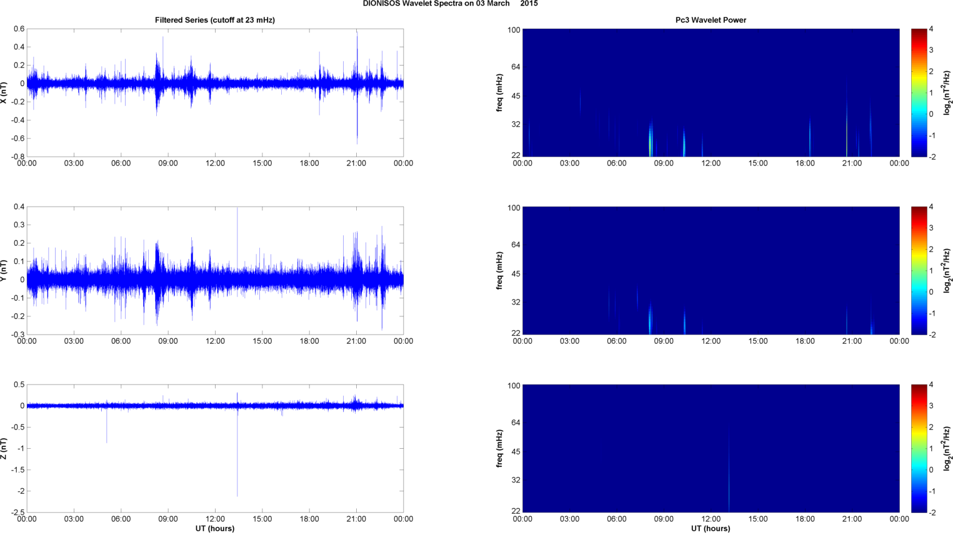This screenshot has width=953, height=533.
Task: Click the Y component filtered time series plot
Action: [215, 270]
